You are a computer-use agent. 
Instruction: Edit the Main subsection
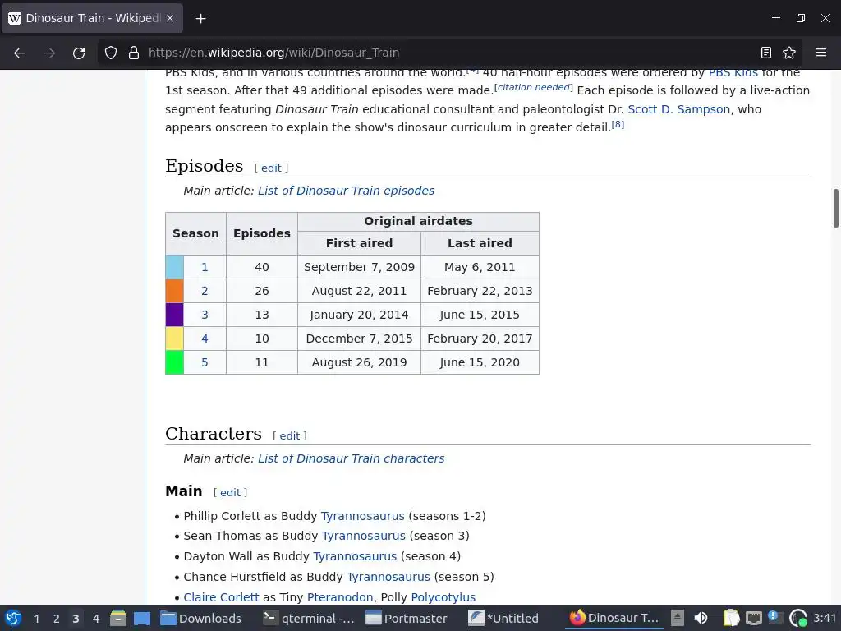230,493
